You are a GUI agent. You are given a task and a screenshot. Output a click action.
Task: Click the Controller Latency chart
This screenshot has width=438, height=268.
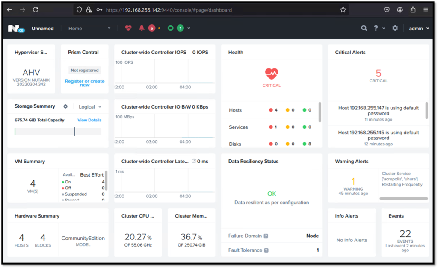pos(165,183)
